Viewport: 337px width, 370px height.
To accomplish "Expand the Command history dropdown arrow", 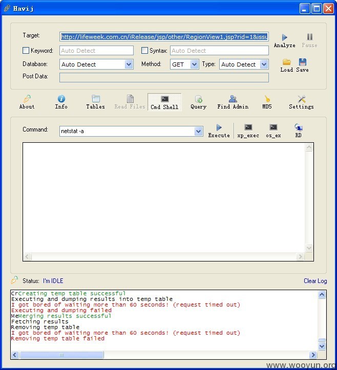I will tap(198, 131).
